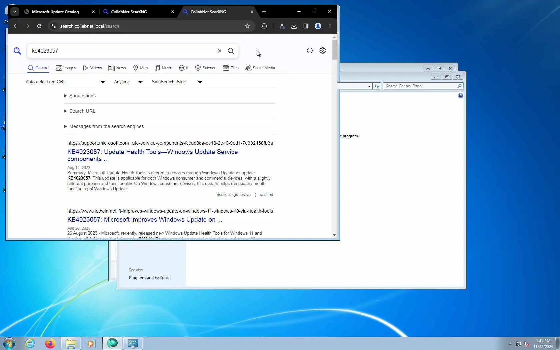Open Windows Explorer from the taskbar
560x350 pixels.
click(x=71, y=343)
